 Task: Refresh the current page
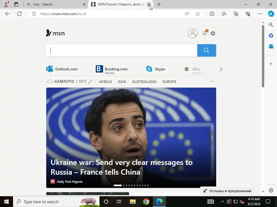19,14
